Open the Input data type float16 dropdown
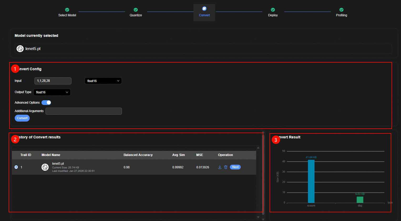 click(103, 81)
